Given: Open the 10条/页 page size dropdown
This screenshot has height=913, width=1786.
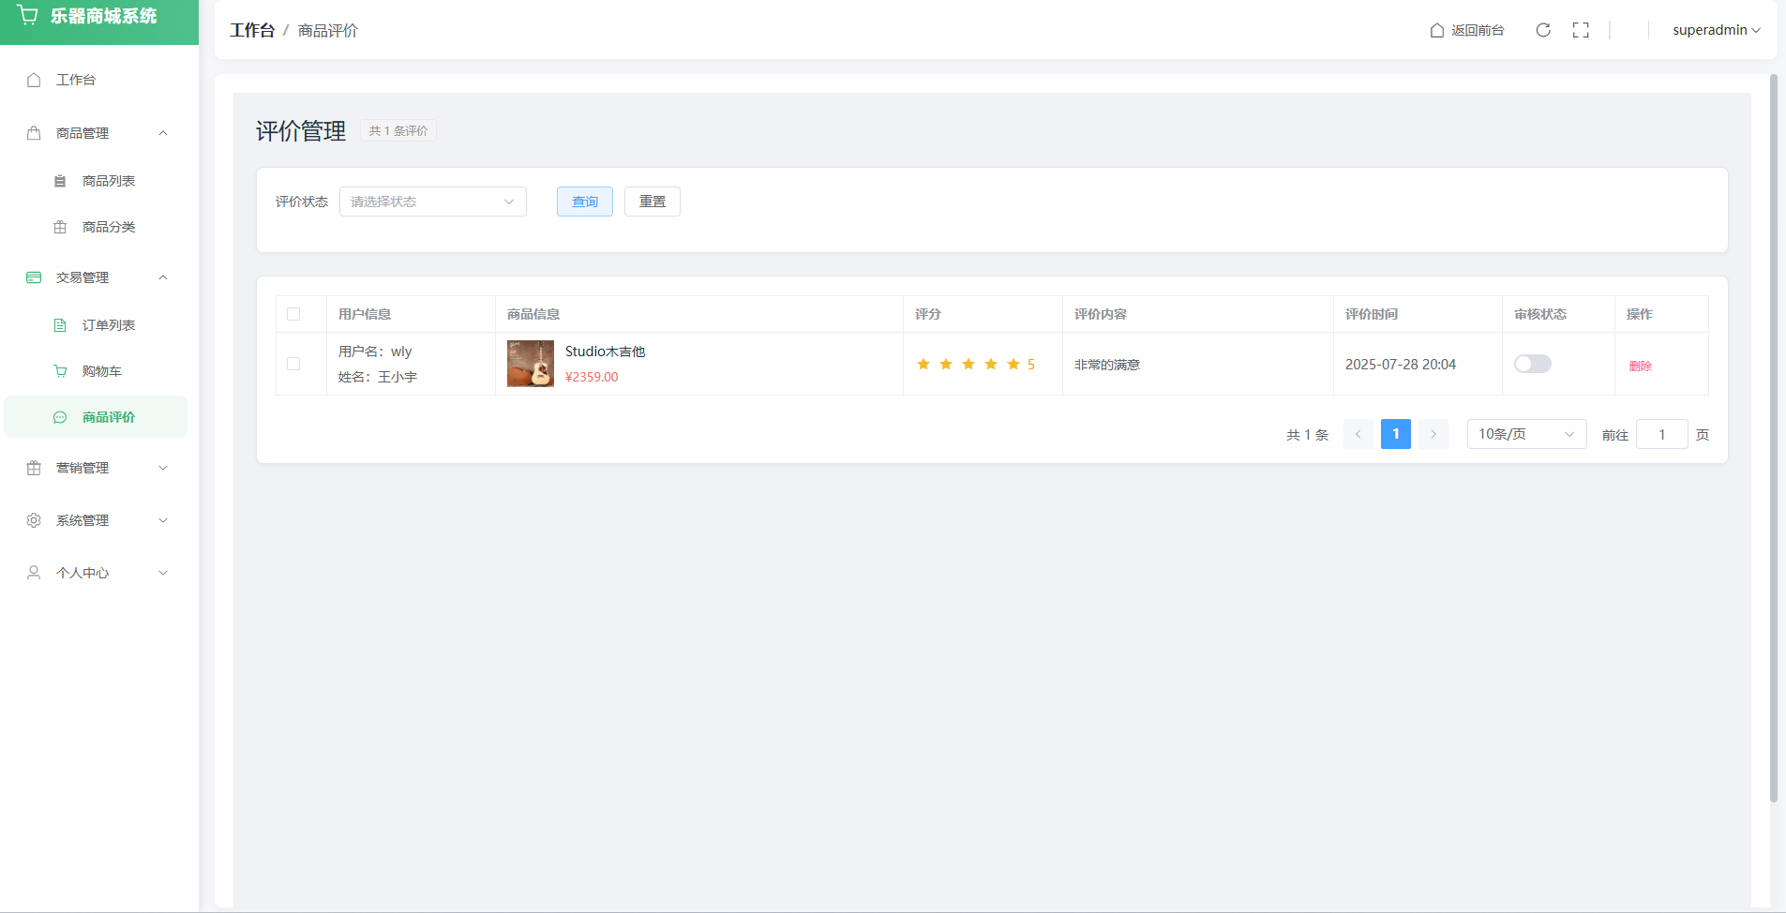Looking at the screenshot, I should pos(1525,434).
